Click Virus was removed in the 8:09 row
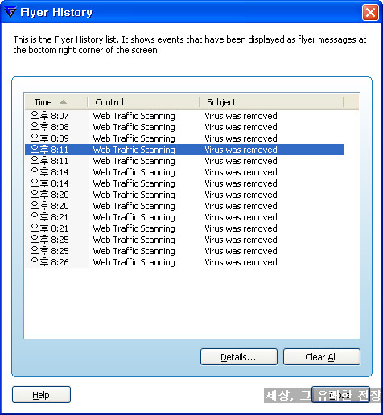383x415 pixels. pyautogui.click(x=241, y=138)
